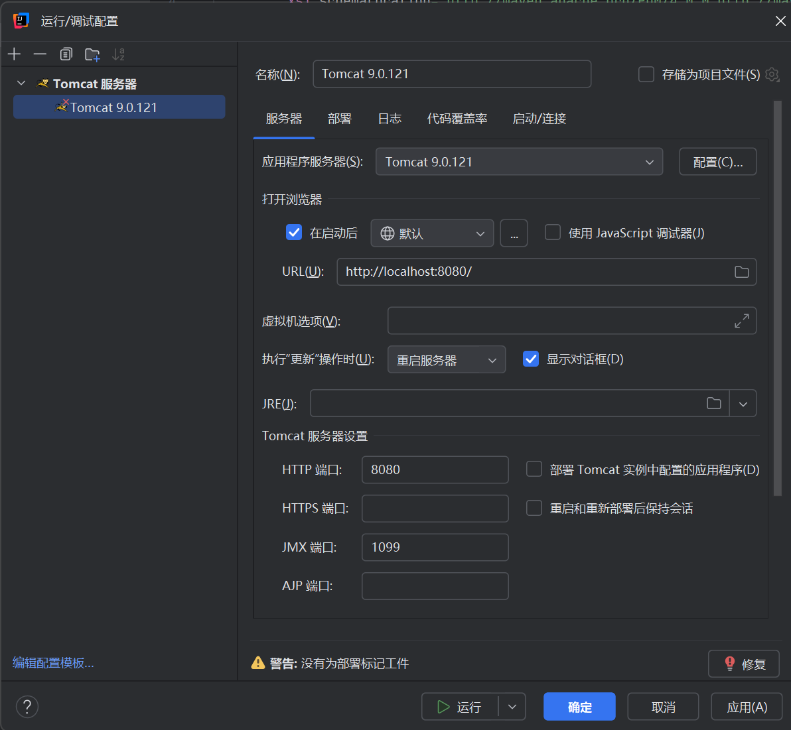The image size is (791, 730).
Task: Click the IntelliJ logo in title bar
Action: (21, 21)
